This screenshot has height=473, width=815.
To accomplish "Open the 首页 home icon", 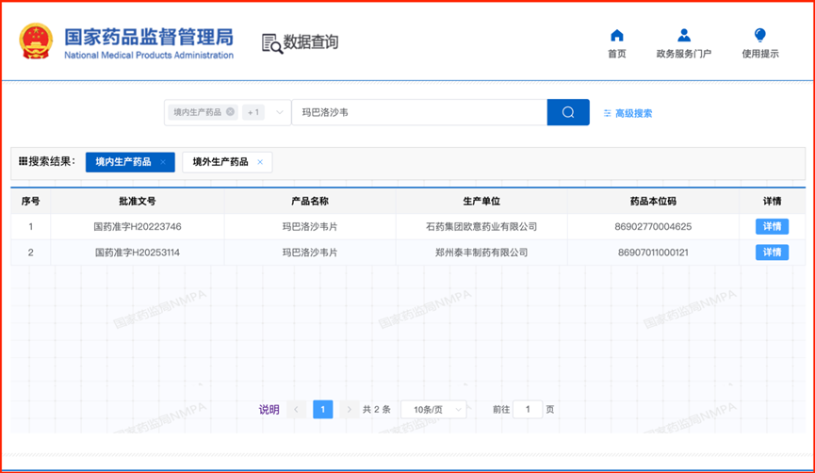I will [x=617, y=36].
